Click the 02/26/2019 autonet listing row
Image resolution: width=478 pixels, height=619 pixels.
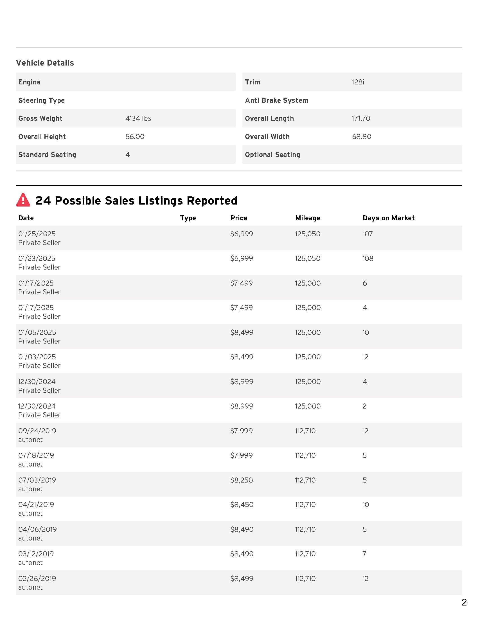coord(239,583)
